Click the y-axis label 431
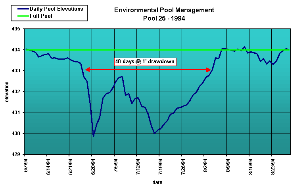Image resolution: width=305 pixels, height=190 pixels. click(x=16, y=113)
